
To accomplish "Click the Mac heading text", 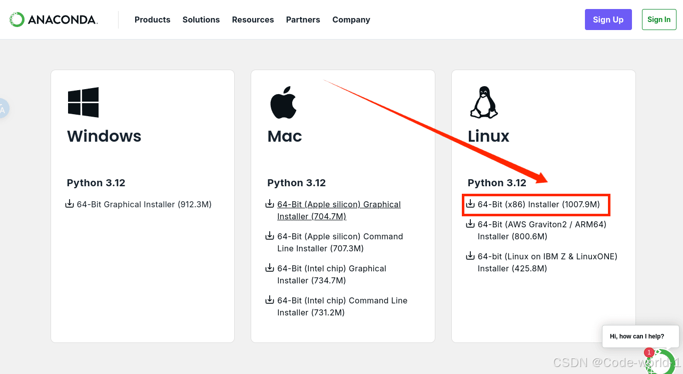I will [285, 136].
